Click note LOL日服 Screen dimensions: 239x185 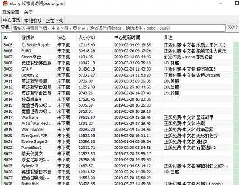pyautogui.click(x=171, y=172)
